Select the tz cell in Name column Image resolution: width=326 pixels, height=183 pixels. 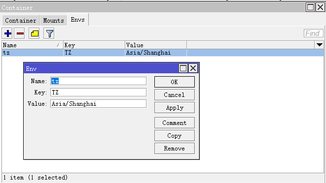click(33, 53)
